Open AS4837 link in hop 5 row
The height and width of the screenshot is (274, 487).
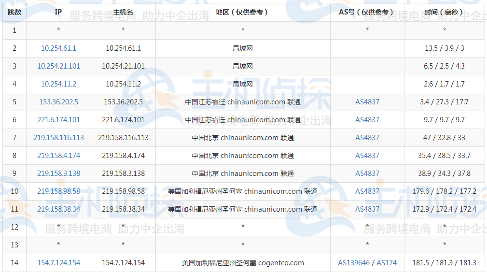(367, 102)
